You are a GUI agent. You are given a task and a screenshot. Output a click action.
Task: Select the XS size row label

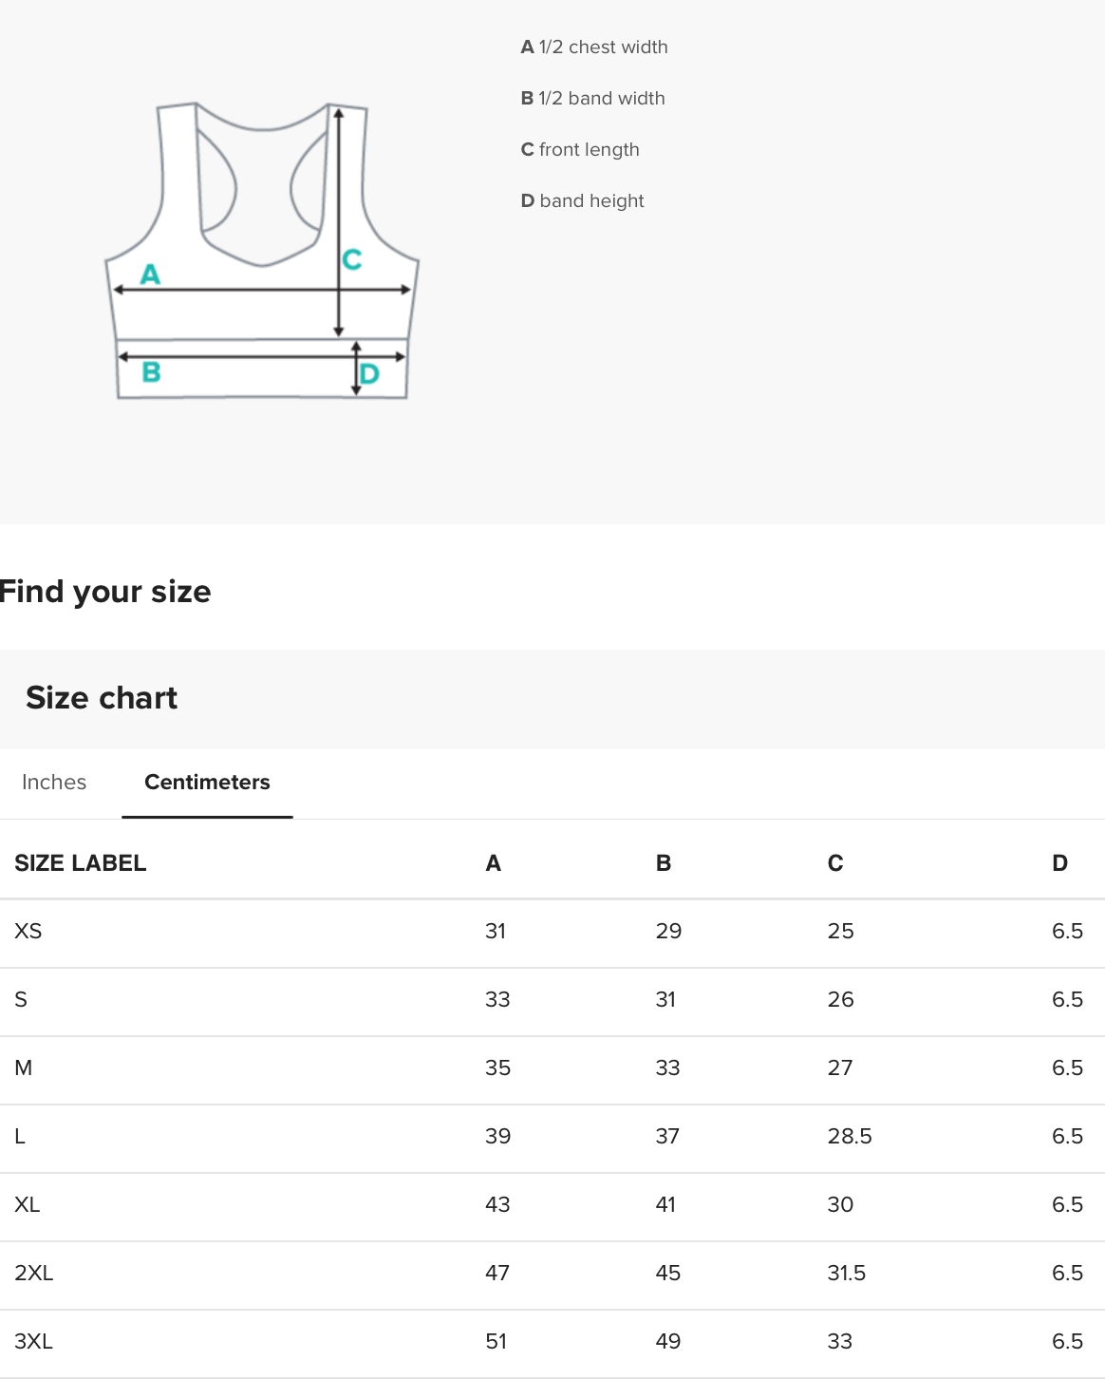pos(28,932)
